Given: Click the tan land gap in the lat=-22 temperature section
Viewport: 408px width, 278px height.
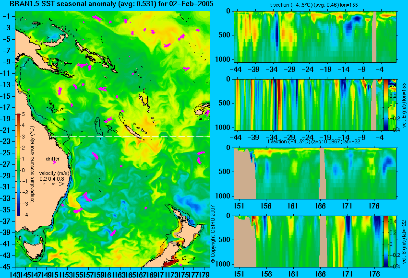Looking at the screenshot, I should (x=322, y=174).
